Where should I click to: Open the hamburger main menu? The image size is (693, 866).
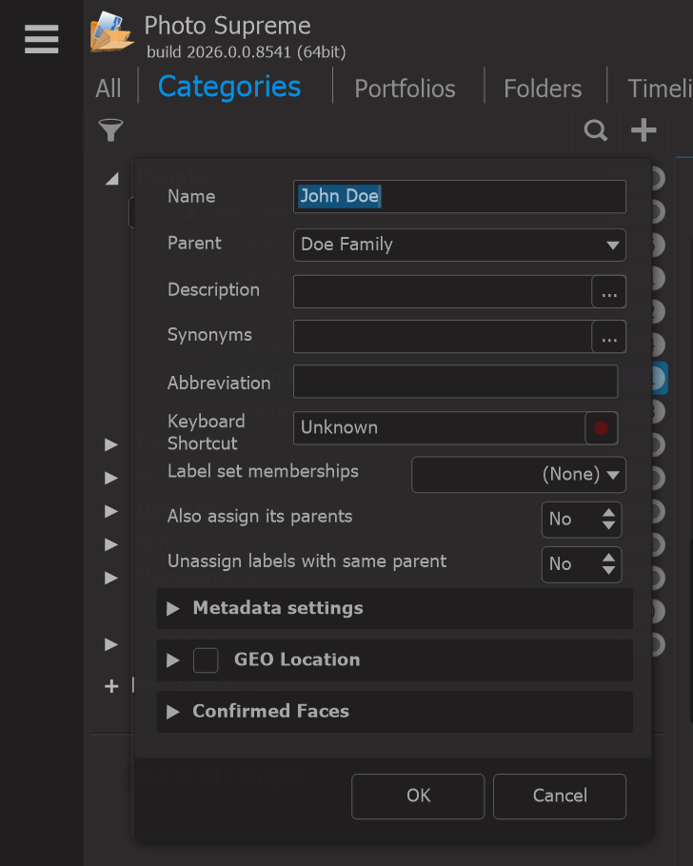click(x=42, y=39)
